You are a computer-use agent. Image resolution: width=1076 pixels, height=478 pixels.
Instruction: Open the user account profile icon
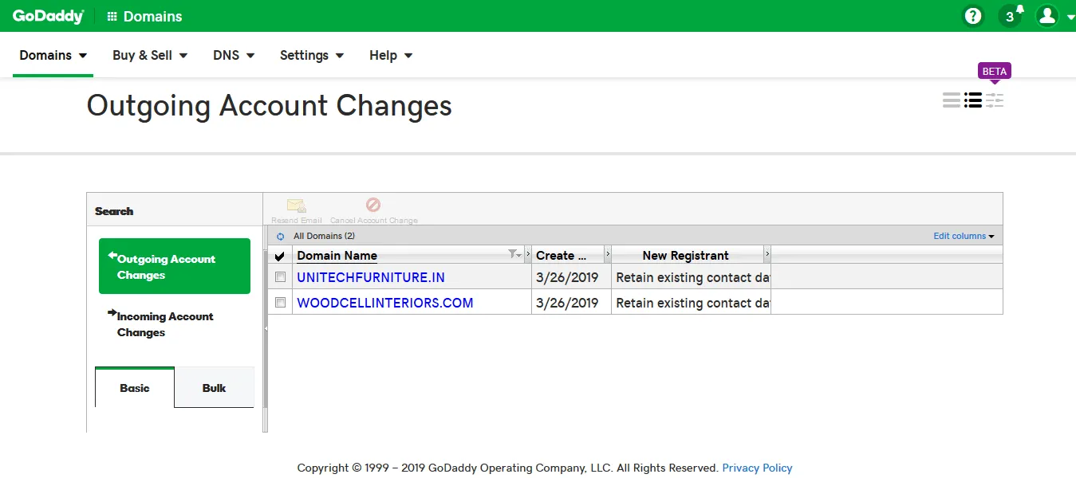click(x=1046, y=15)
